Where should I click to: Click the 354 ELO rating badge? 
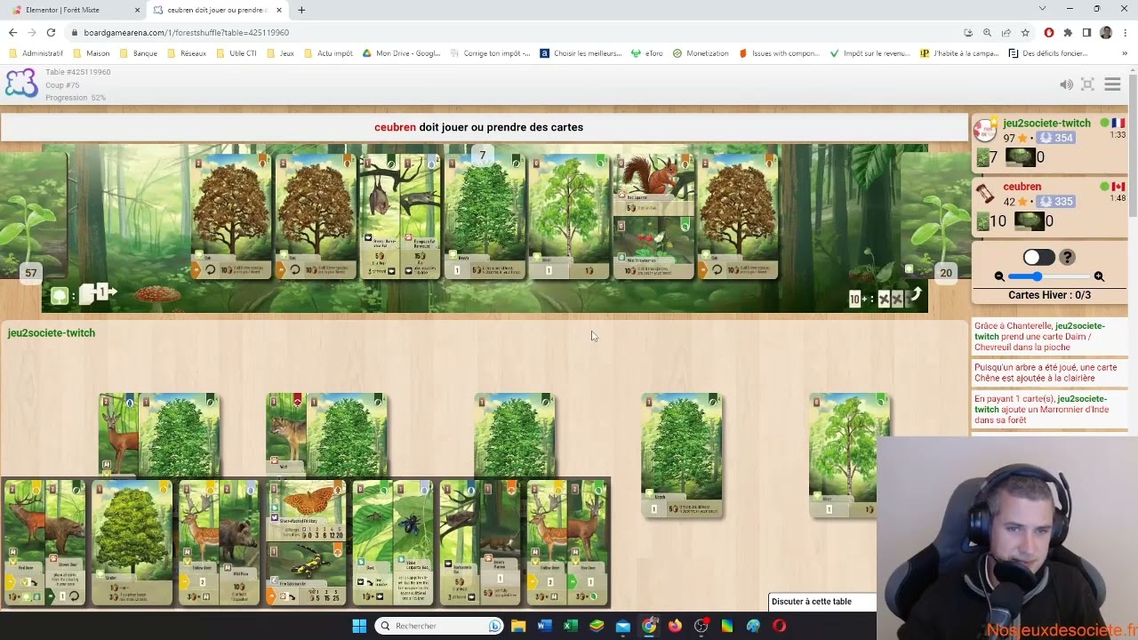click(1056, 138)
